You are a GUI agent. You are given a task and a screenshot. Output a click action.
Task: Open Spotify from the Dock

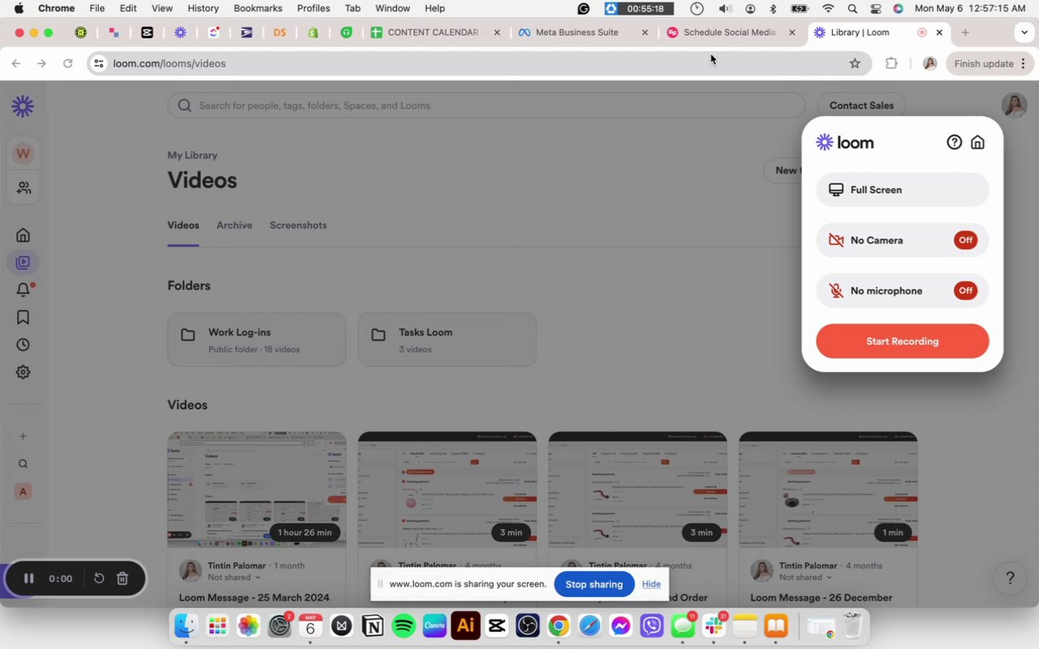(403, 625)
